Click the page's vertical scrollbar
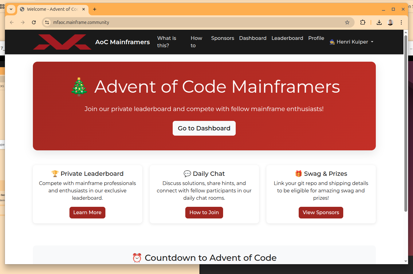This screenshot has height=274, width=413. tap(406, 123)
